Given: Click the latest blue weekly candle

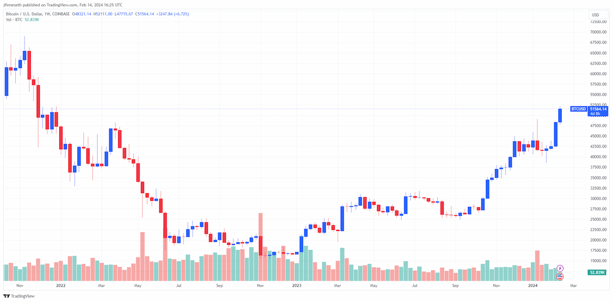Looking at the screenshot, I should pos(560,115).
